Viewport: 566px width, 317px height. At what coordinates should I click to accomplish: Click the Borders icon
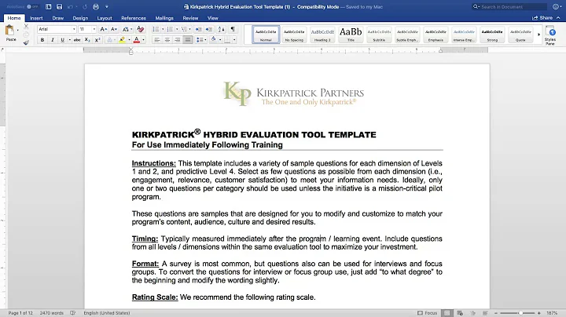click(x=227, y=40)
